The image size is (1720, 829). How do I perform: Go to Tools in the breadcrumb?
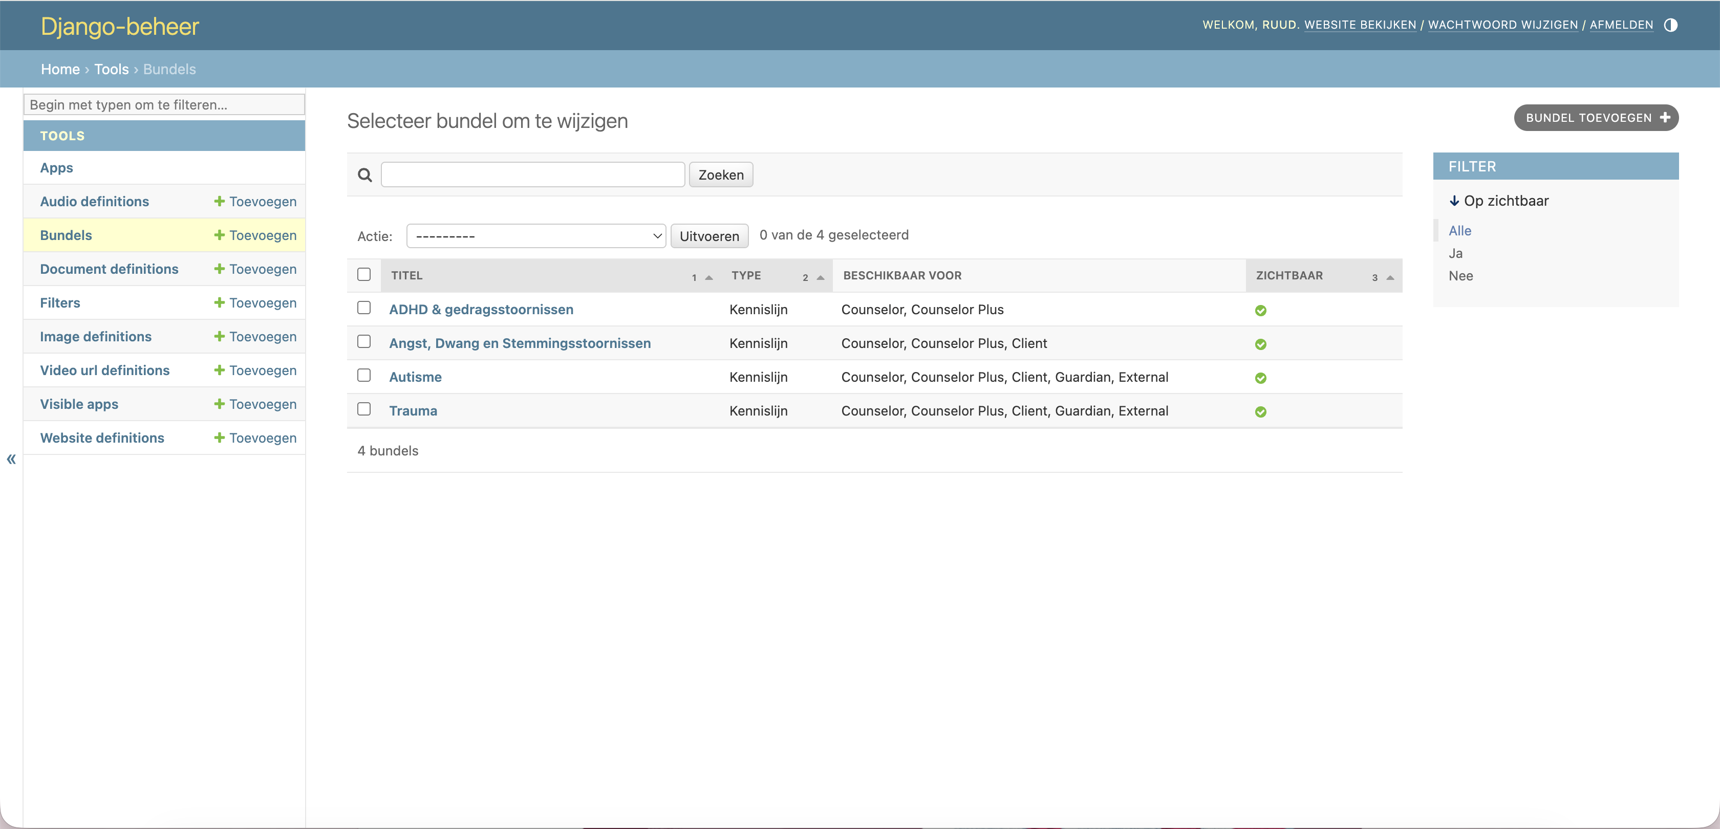pyautogui.click(x=112, y=70)
